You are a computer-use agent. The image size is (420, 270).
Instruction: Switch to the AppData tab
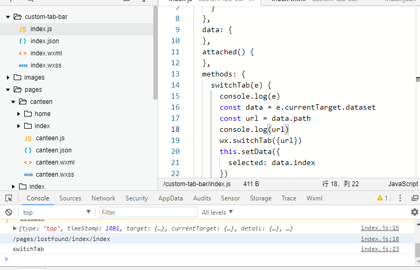click(170, 198)
